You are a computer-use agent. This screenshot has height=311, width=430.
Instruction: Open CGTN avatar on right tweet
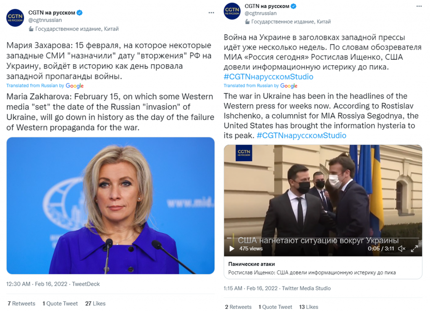tap(232, 11)
